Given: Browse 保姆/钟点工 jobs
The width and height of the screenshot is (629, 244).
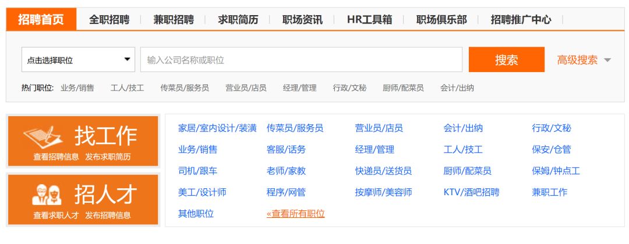Looking at the screenshot, I should (x=556, y=171).
